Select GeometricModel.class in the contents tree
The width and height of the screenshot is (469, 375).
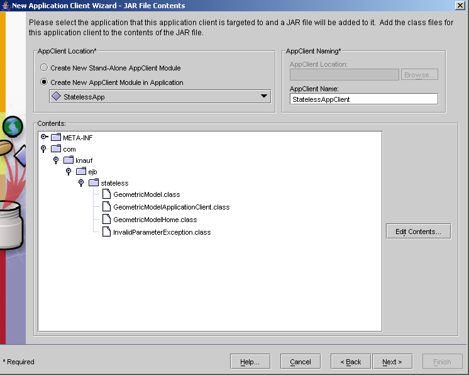click(146, 194)
